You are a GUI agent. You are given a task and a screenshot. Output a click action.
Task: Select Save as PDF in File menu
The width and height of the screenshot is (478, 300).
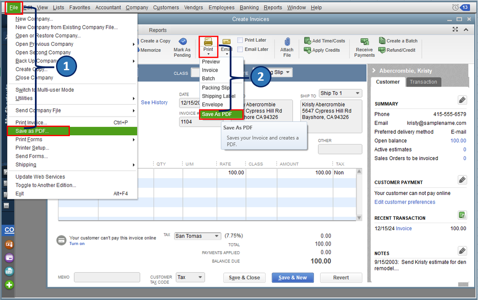click(72, 131)
